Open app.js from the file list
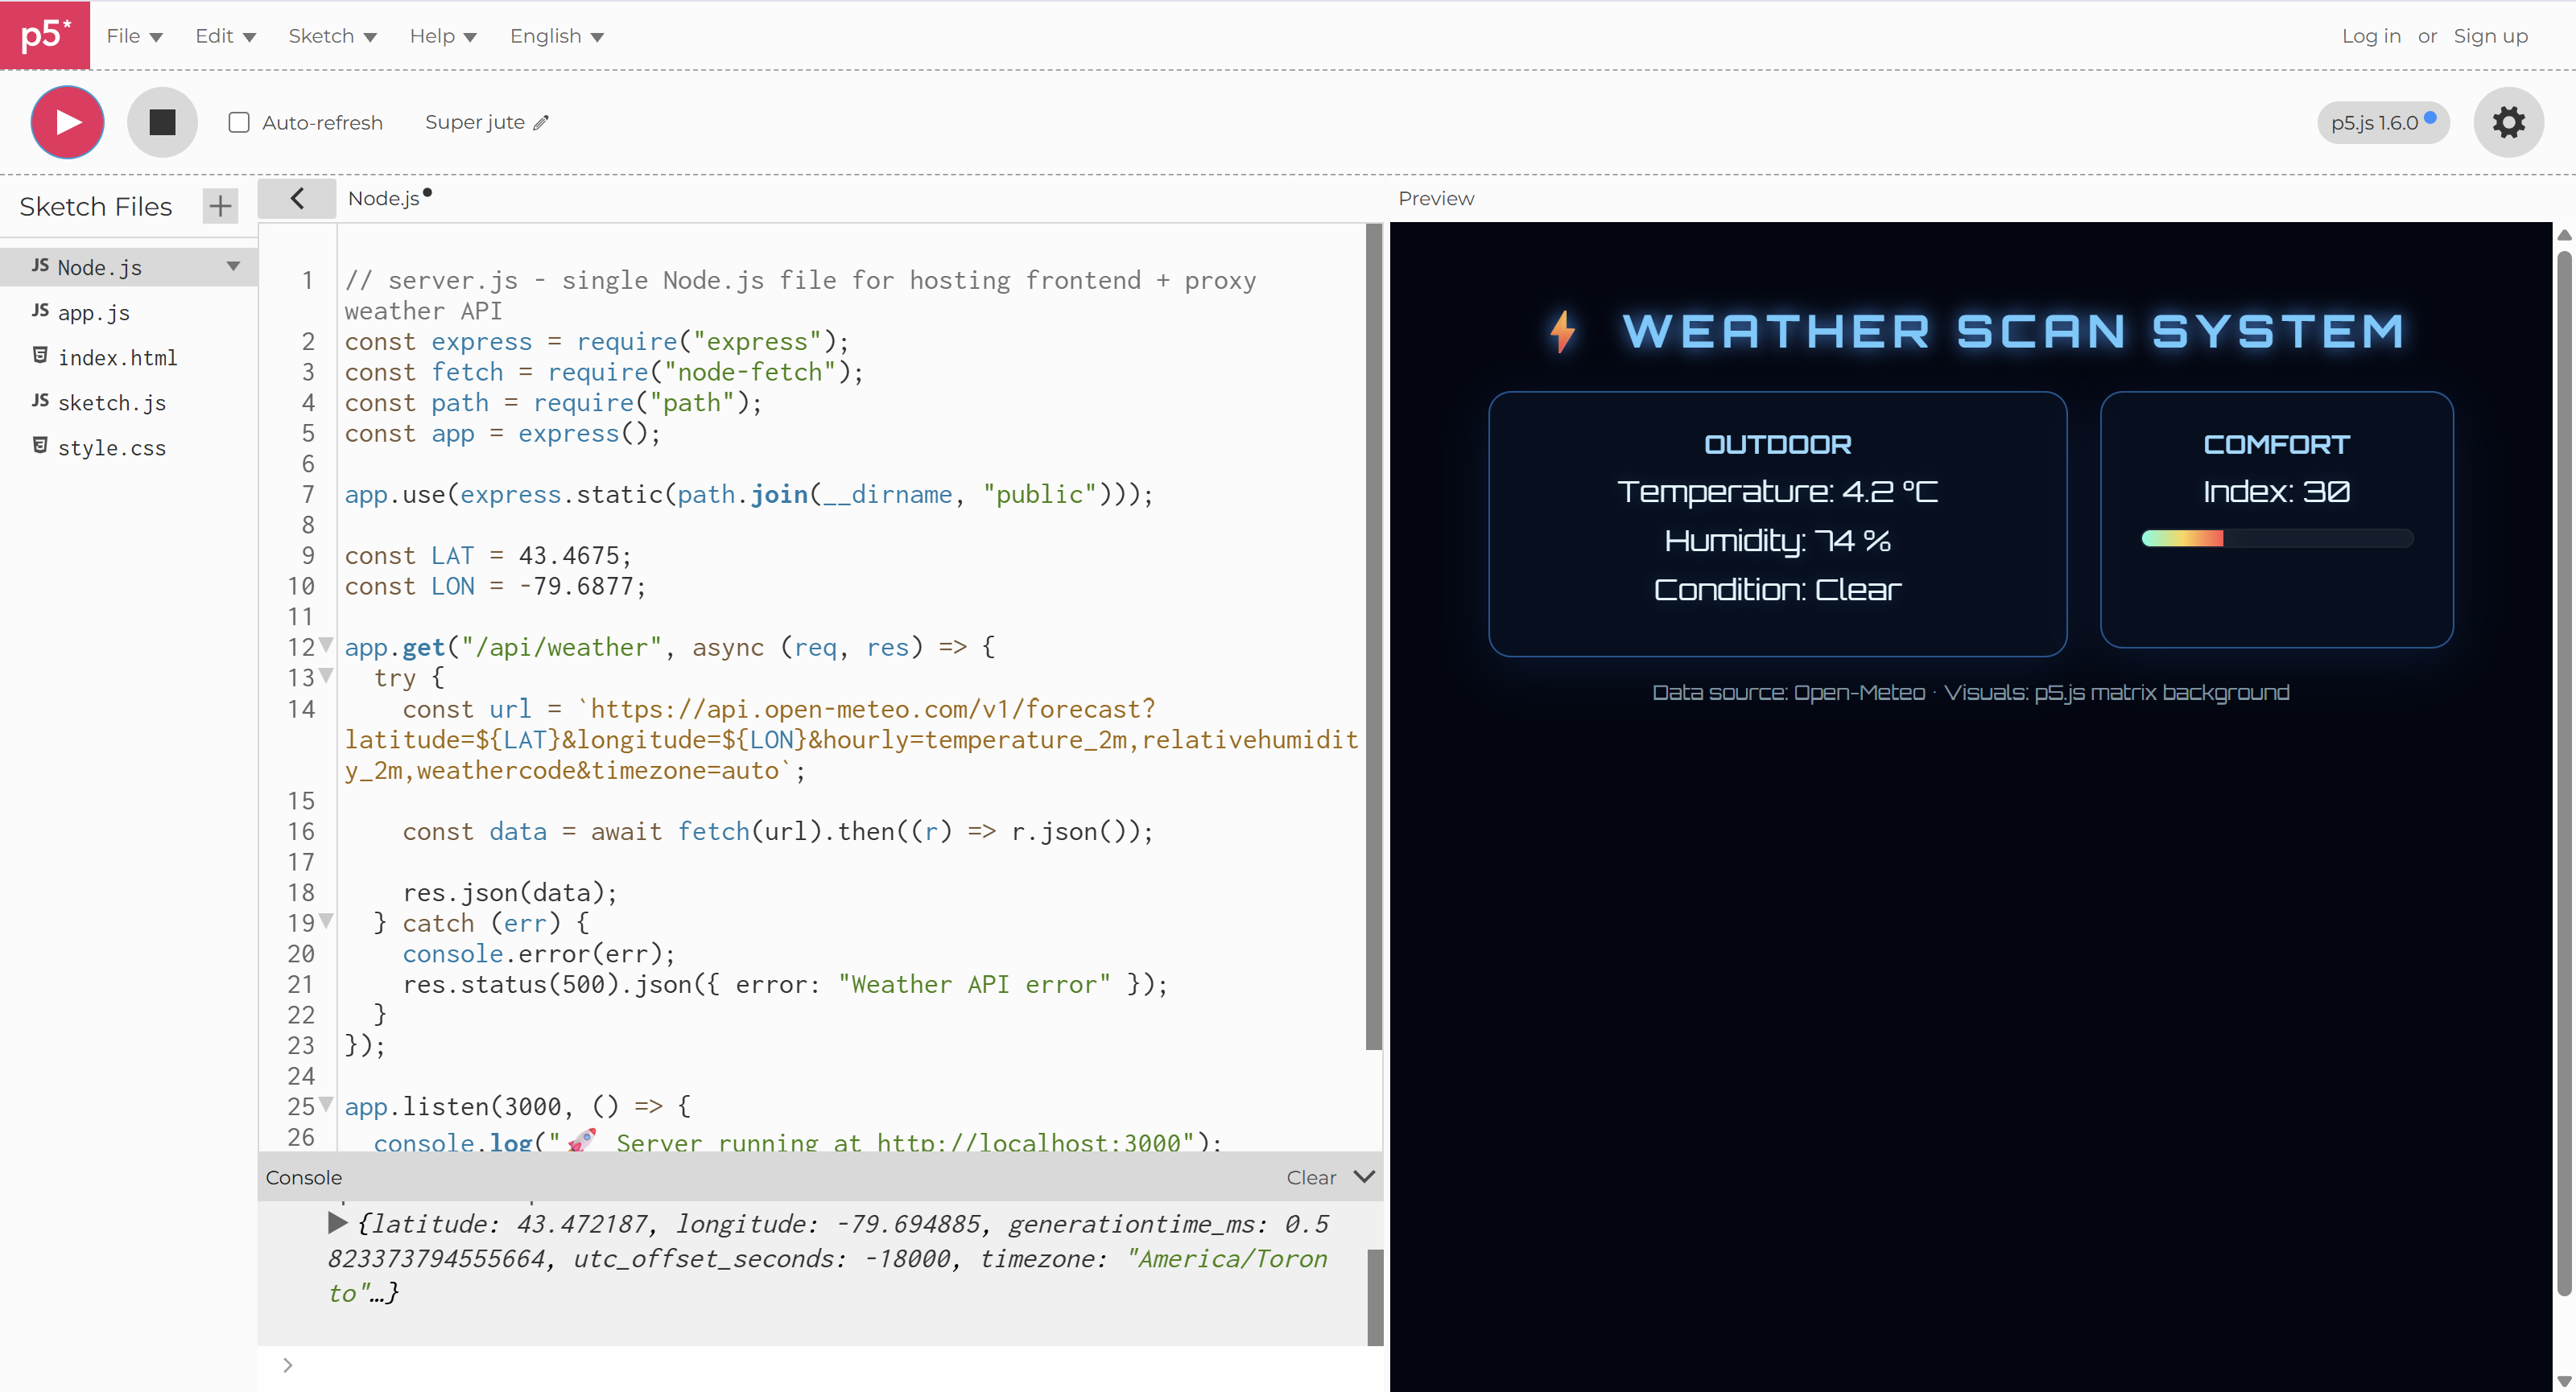 93,311
